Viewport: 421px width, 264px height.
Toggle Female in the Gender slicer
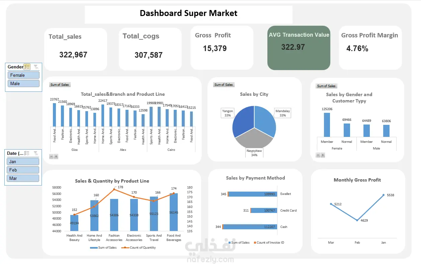coord(23,75)
